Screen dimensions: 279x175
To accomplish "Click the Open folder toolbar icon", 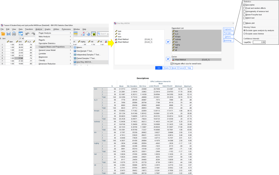I will tap(3, 34).
